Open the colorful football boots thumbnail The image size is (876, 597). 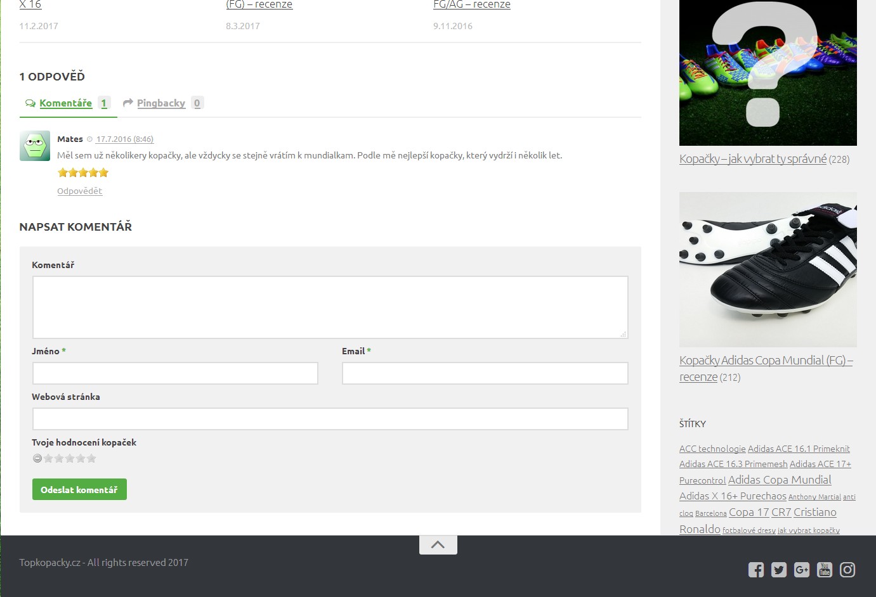768,73
